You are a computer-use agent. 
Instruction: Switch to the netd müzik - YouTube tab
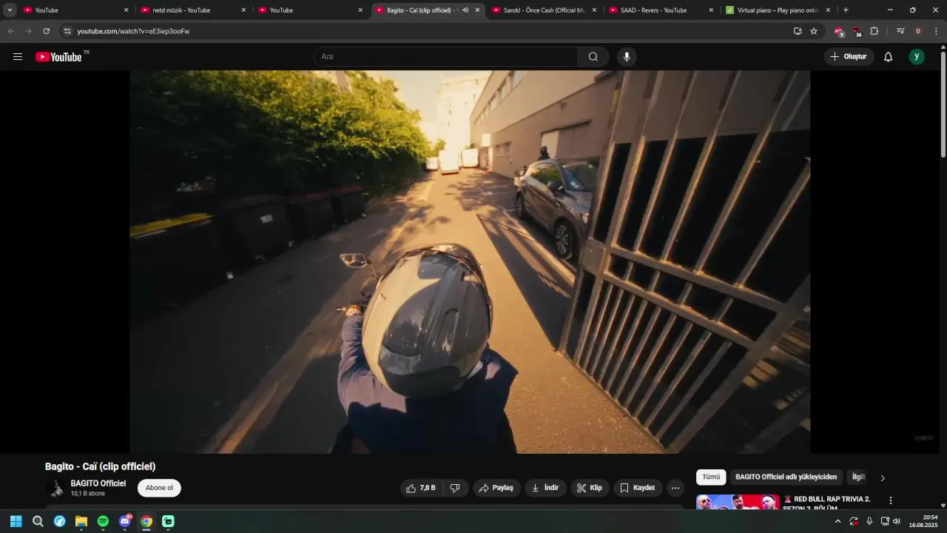191,10
